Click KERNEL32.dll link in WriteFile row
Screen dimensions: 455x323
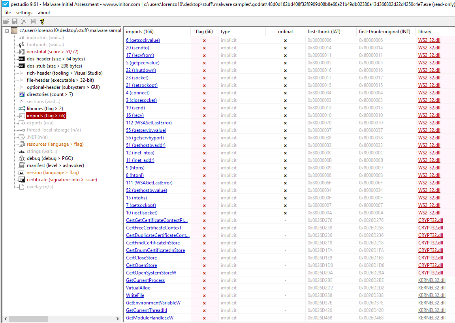click(432, 295)
